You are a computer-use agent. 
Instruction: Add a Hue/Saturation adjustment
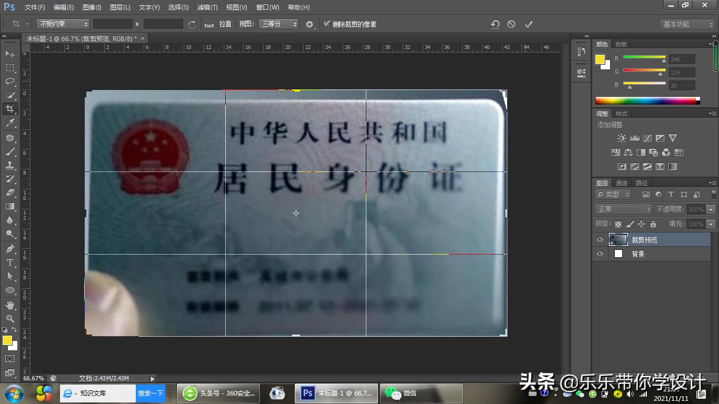coord(615,153)
